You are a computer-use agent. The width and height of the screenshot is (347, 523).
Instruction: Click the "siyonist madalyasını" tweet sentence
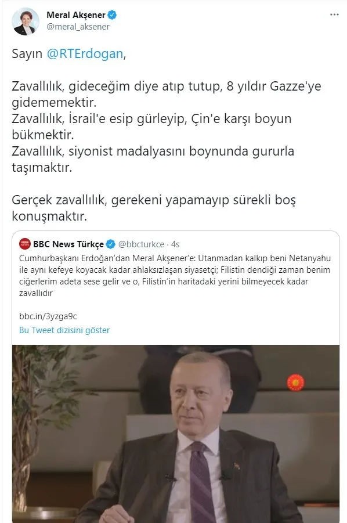tap(153, 159)
